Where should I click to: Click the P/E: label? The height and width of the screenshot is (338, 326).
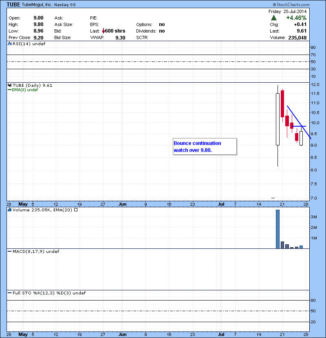click(x=94, y=18)
